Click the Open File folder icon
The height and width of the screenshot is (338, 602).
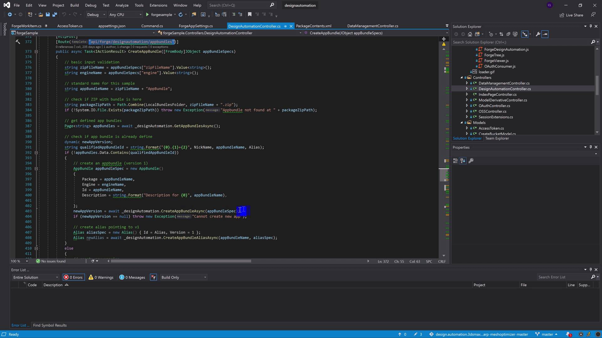coord(41,14)
